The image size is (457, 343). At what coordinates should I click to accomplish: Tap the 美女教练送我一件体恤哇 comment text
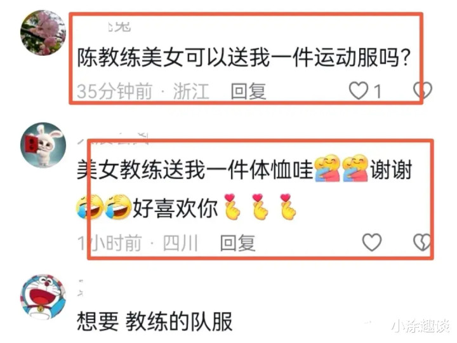click(195, 170)
